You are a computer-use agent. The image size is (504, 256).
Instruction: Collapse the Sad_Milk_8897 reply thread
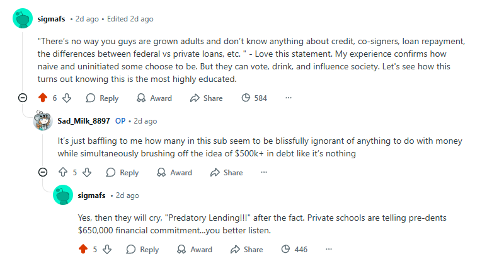(x=43, y=172)
